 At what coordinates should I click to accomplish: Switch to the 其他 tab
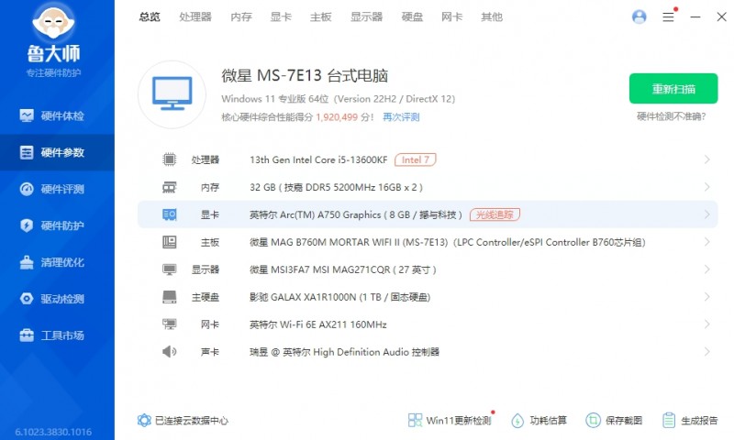pyautogui.click(x=492, y=17)
